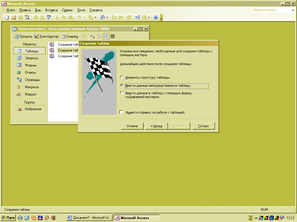The width and height of the screenshot is (297, 222).
Task: Click the Cut scissors toolbar icon
Action: [x=57, y=17]
